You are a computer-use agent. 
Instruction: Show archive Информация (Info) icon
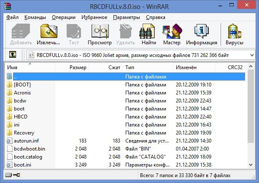click(201, 31)
